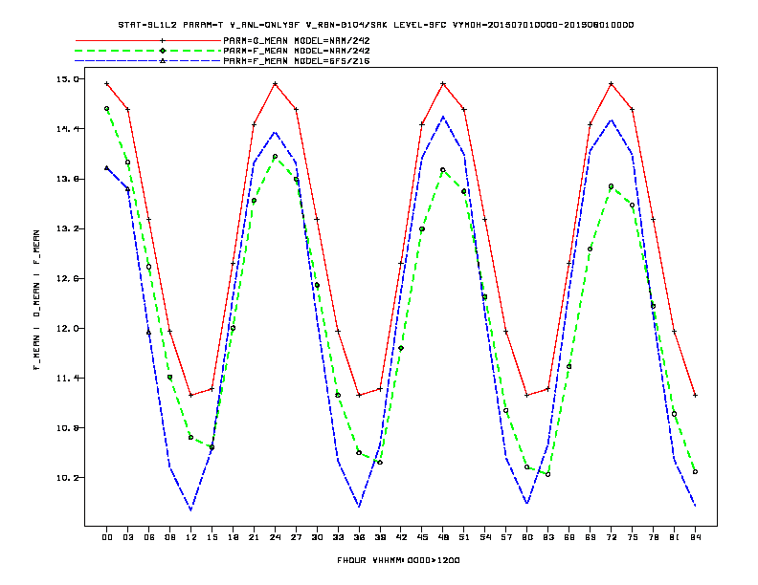Select green legend entry PARM=F_MEAN MODEL=NAM/242
Screen dimensions: 758x585
[297, 51]
